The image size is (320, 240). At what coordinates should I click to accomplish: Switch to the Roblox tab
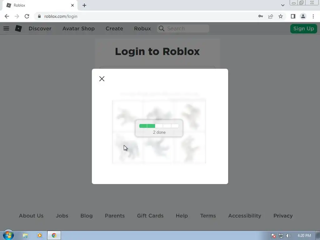(40, 5)
